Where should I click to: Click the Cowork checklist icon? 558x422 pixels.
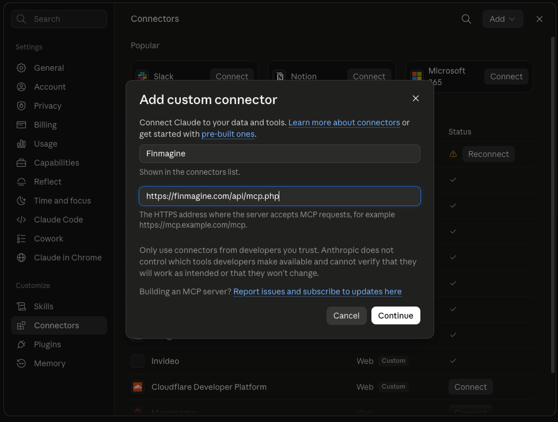click(x=21, y=239)
